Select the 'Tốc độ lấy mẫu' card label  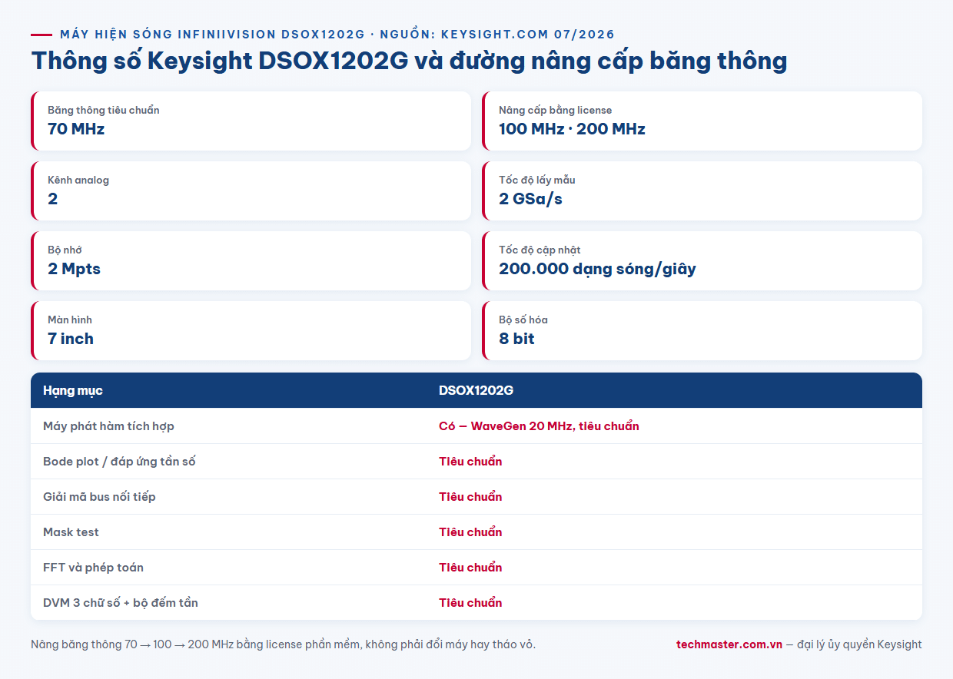pyautogui.click(x=537, y=180)
